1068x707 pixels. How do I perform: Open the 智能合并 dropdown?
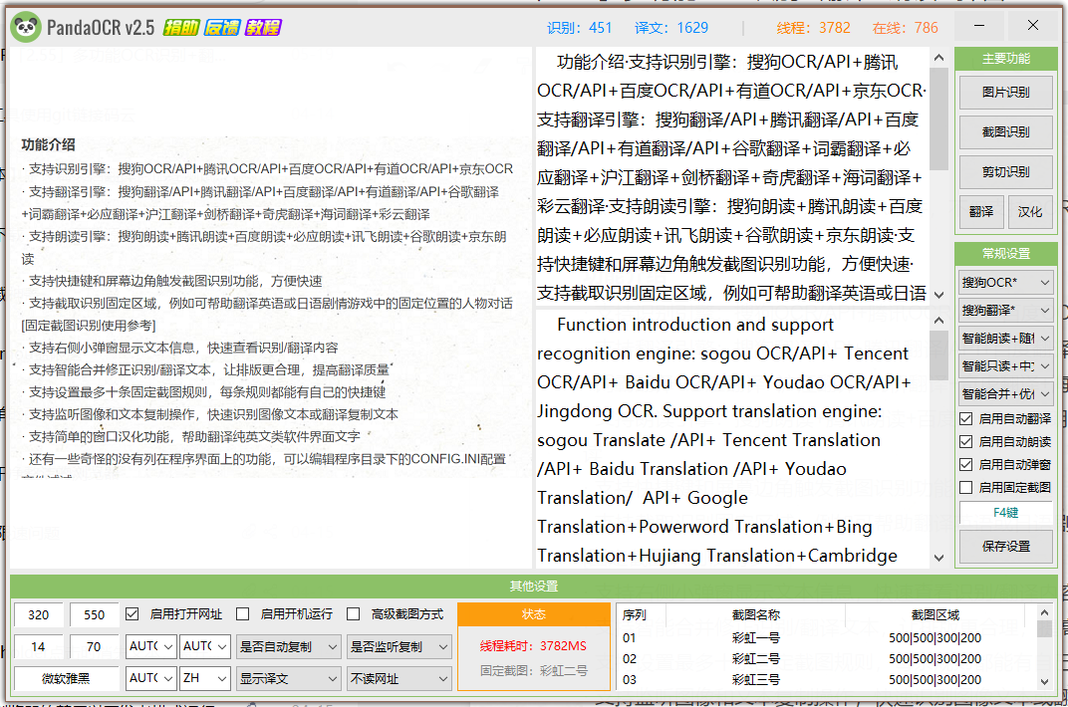1006,394
